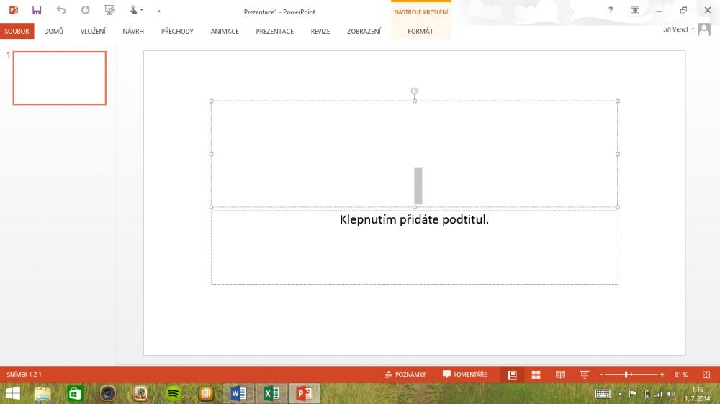Viewport: 720px width, 404px height.
Task: Open the Vložení ribbon tab
Action: pyautogui.click(x=93, y=32)
